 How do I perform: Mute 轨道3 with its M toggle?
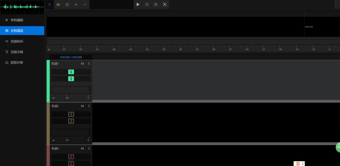tap(82, 149)
